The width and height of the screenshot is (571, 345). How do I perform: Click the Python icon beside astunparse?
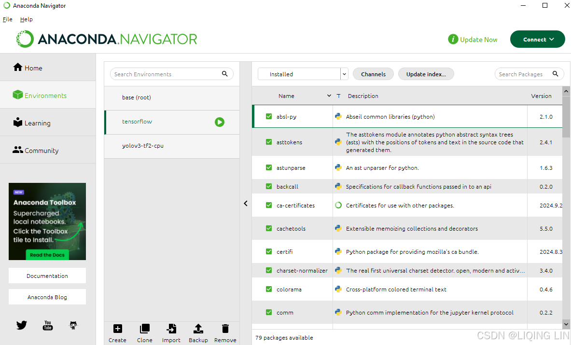[x=338, y=168]
